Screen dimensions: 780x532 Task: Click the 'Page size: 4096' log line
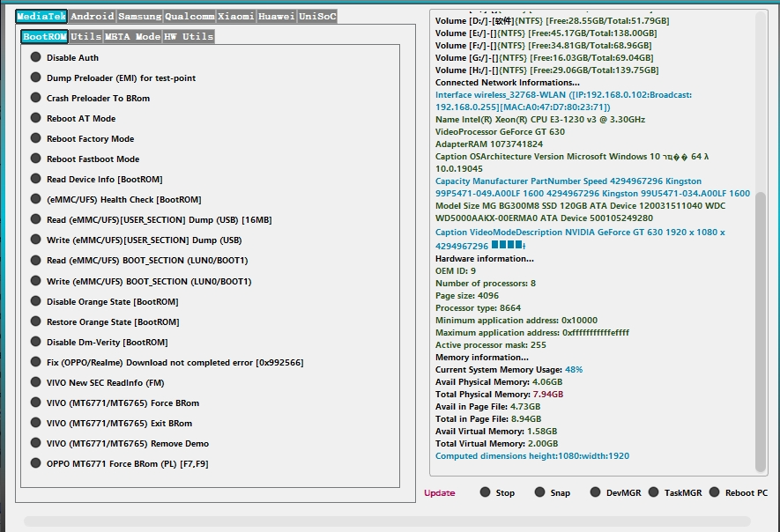(467, 295)
